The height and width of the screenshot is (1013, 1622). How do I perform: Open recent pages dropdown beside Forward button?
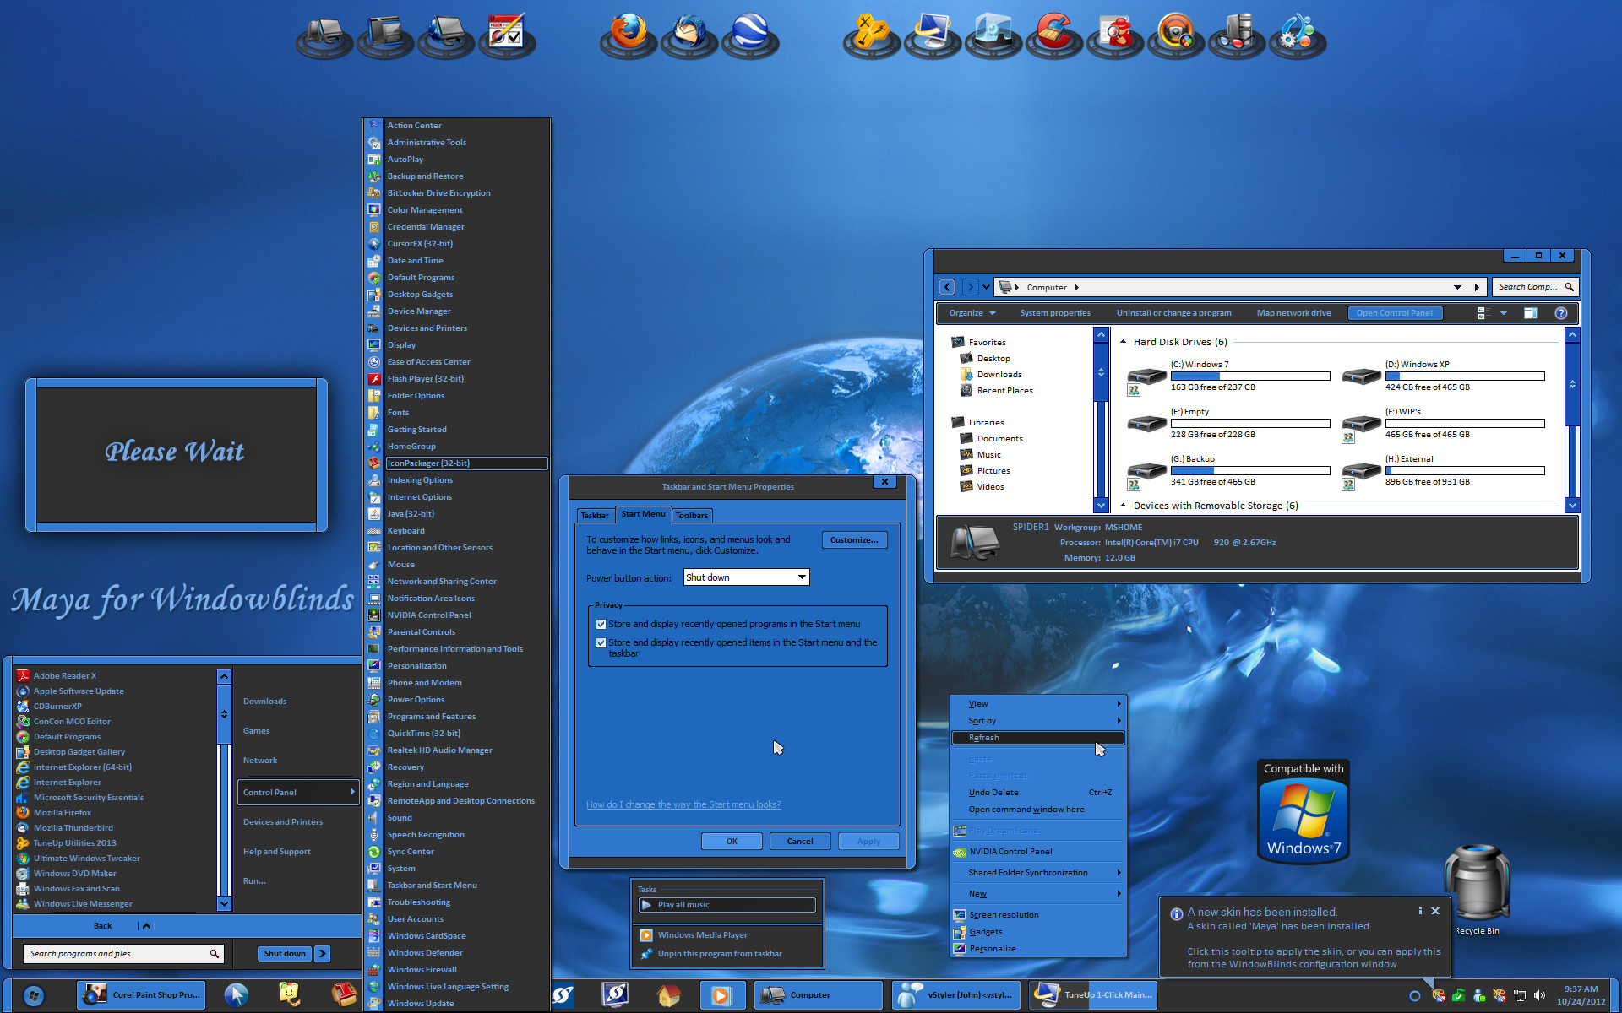tap(985, 287)
